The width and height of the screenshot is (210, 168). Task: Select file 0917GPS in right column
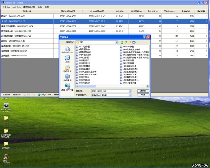tap(127, 61)
